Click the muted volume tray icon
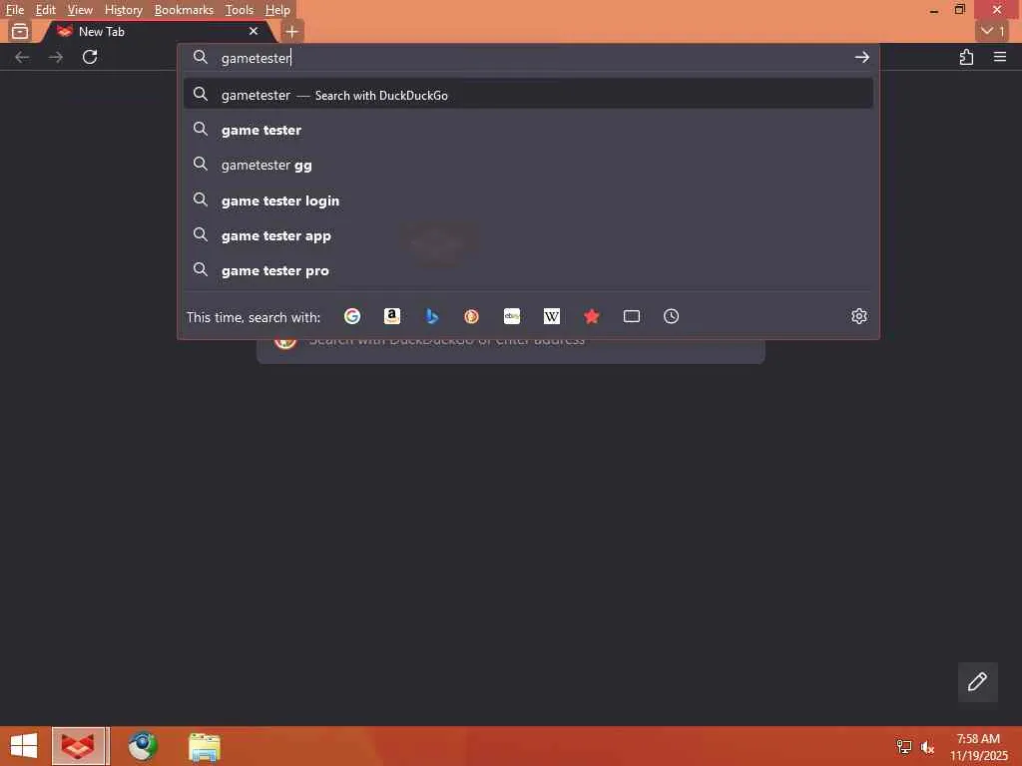 tap(927, 747)
